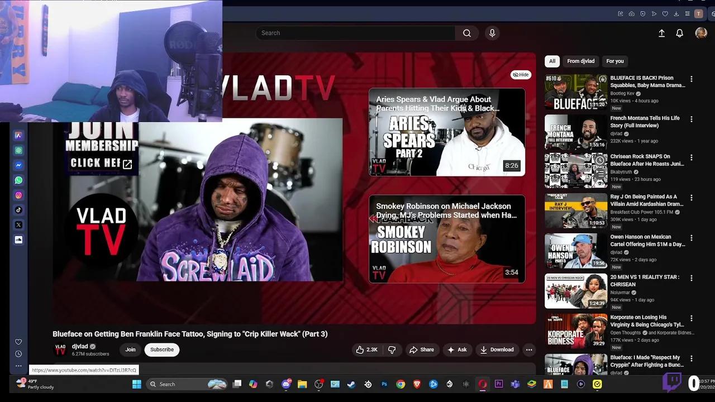The image size is (715, 402).
Task: Open ChatGPT in the Opera sidebar
Action: (x=18, y=150)
